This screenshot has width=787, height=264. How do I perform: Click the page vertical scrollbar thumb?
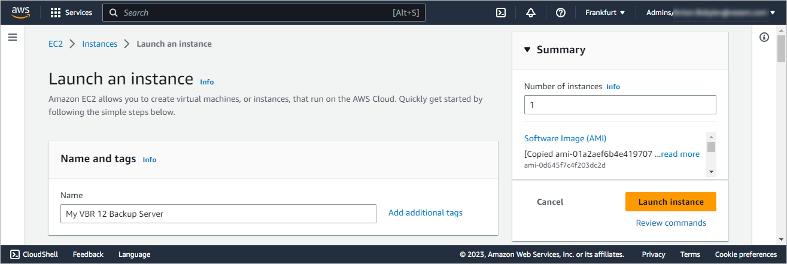(x=781, y=48)
